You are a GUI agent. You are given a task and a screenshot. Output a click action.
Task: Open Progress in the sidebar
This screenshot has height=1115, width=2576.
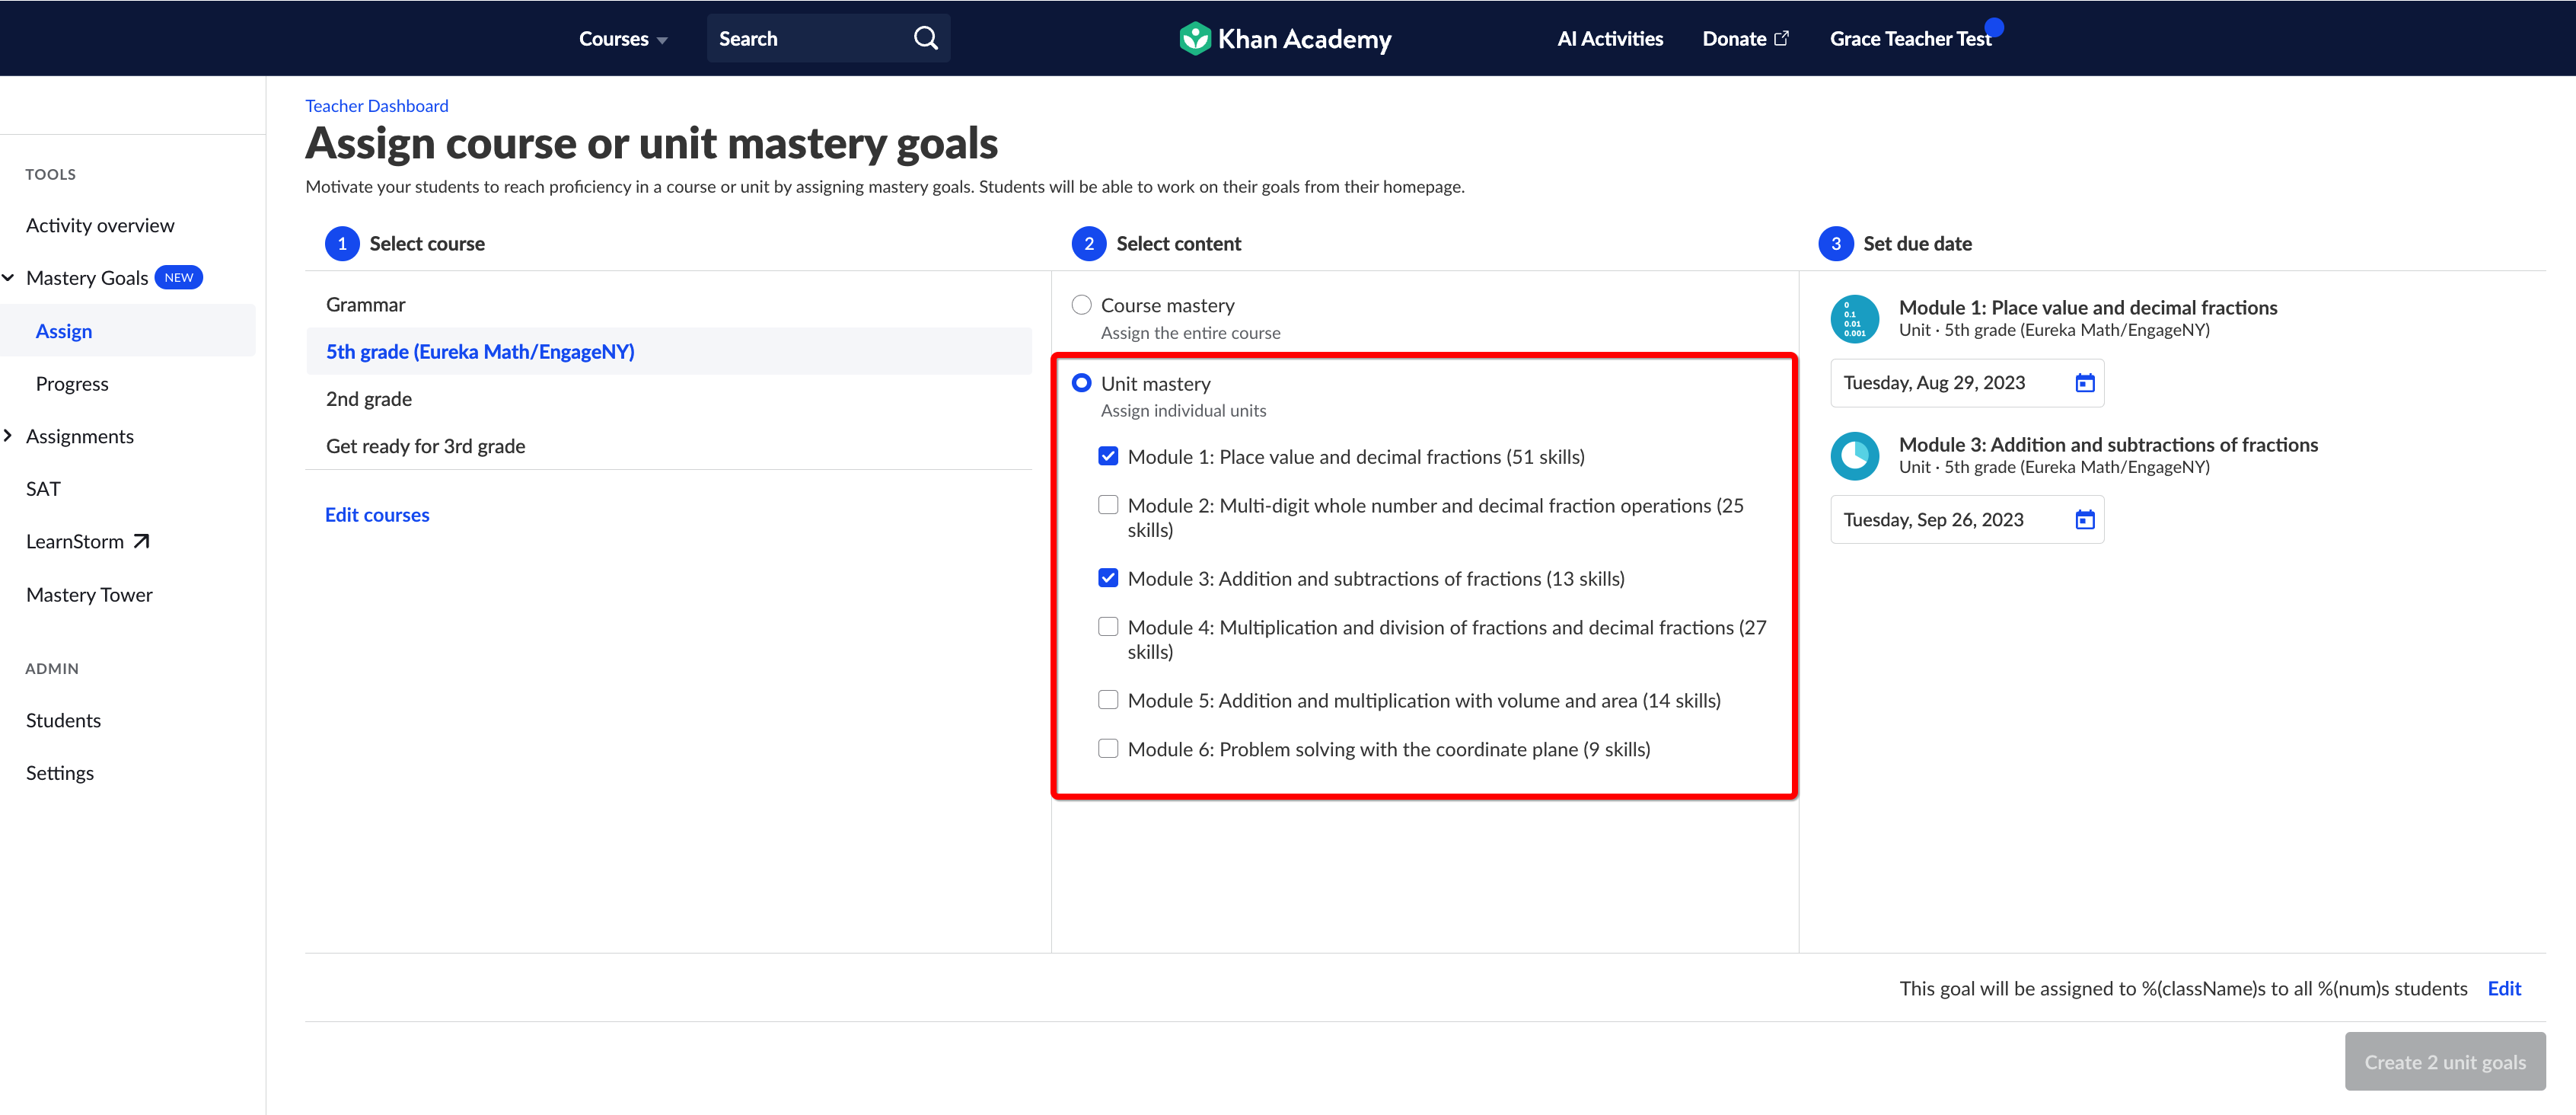[x=72, y=385]
